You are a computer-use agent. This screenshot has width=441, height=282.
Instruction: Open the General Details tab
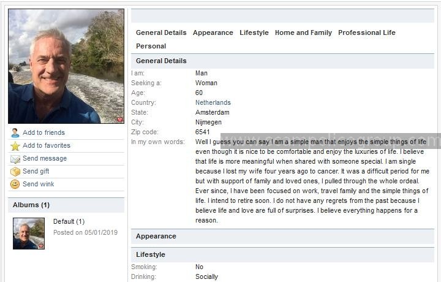(x=161, y=32)
